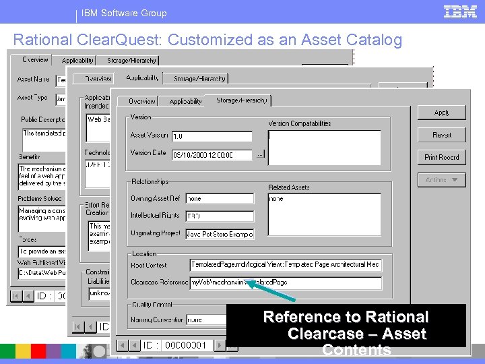Viewport: 485px width, 364px height.
Task: Click Problems Solved box in back window
Action: tap(42, 218)
